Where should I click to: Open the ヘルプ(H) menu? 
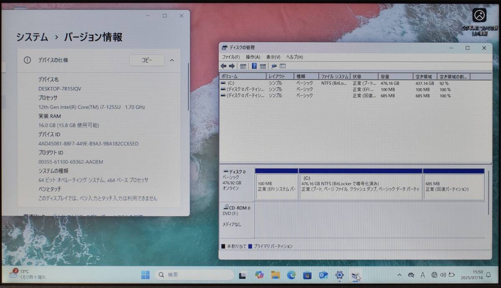tap(294, 57)
